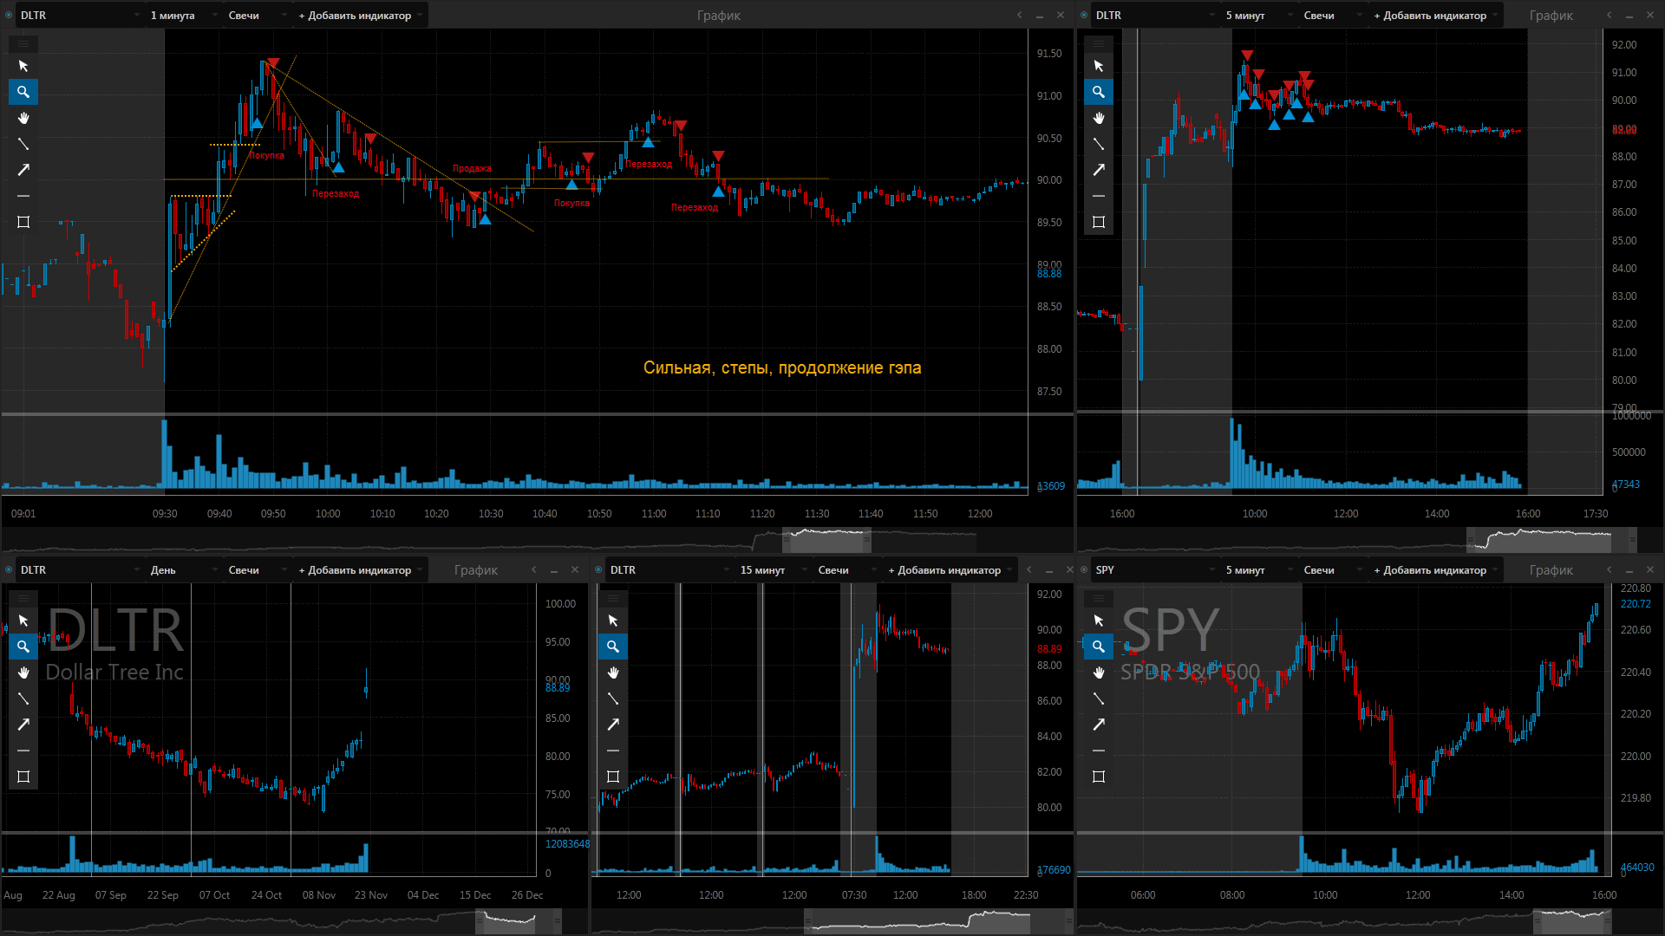Select the arrow line tool in SPY chart
This screenshot has height=936, width=1665.
(x=1099, y=725)
